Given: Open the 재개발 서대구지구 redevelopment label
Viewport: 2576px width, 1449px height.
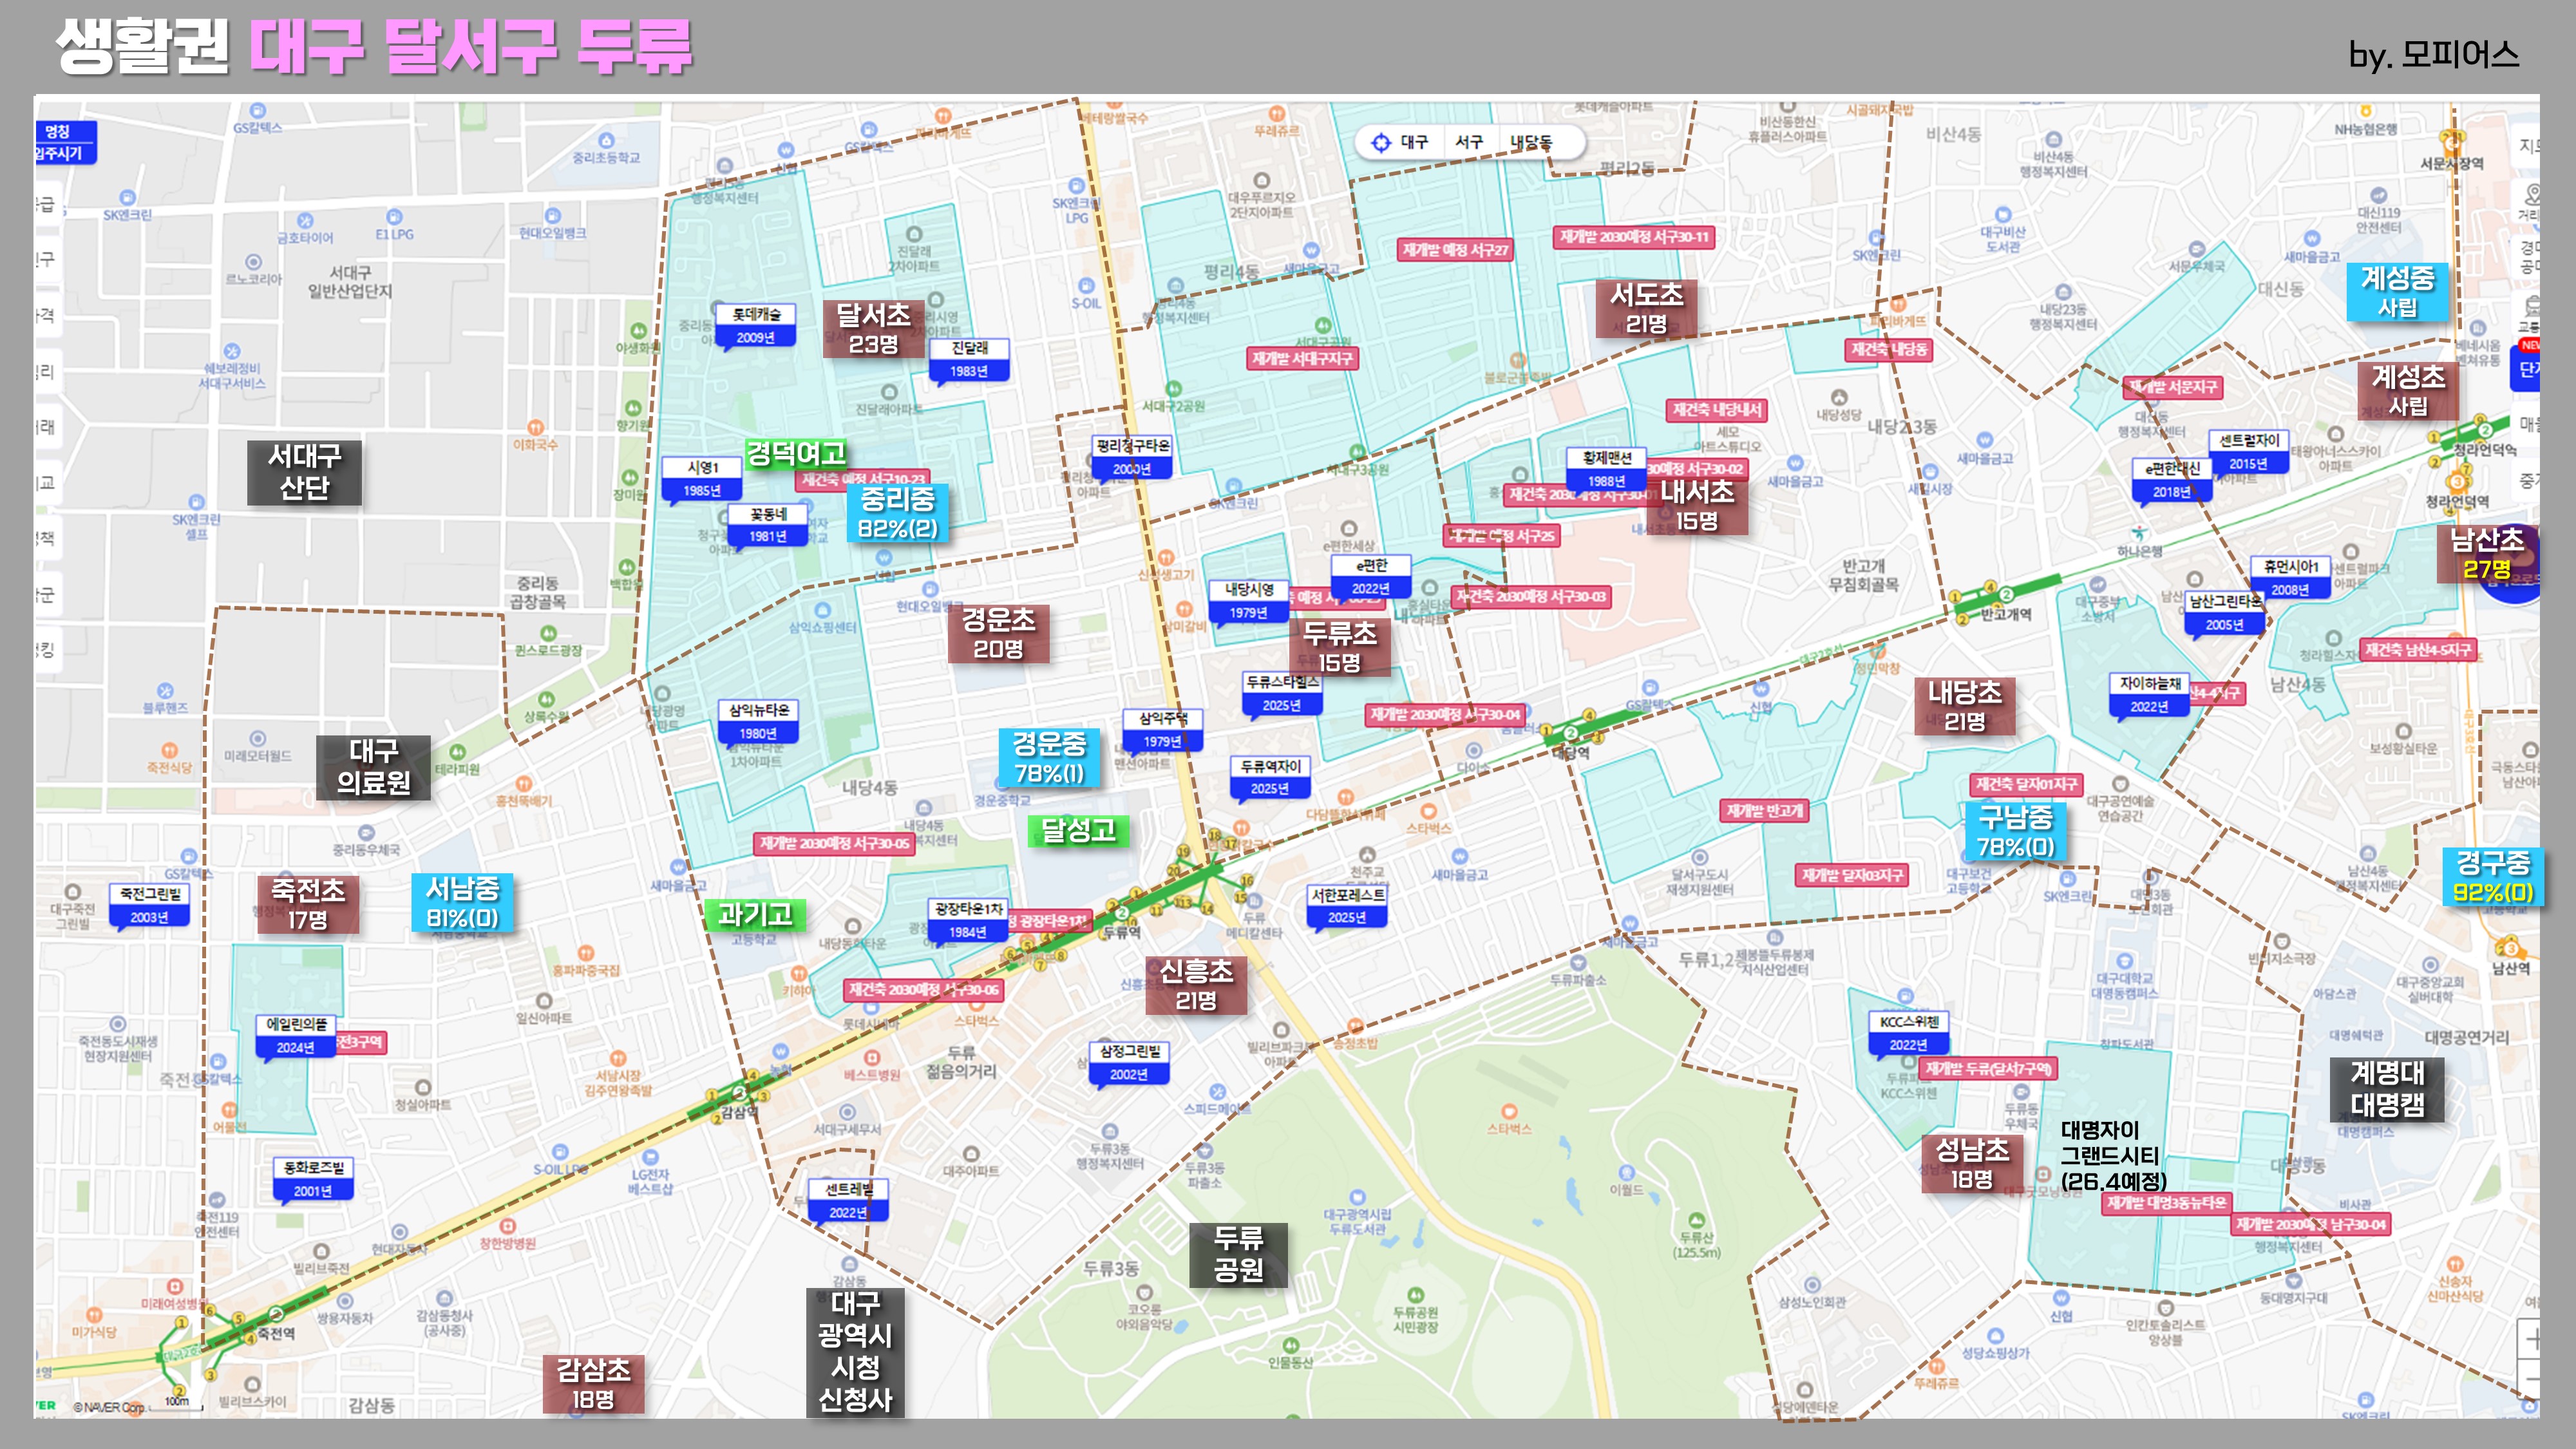Looking at the screenshot, I should [x=1302, y=358].
